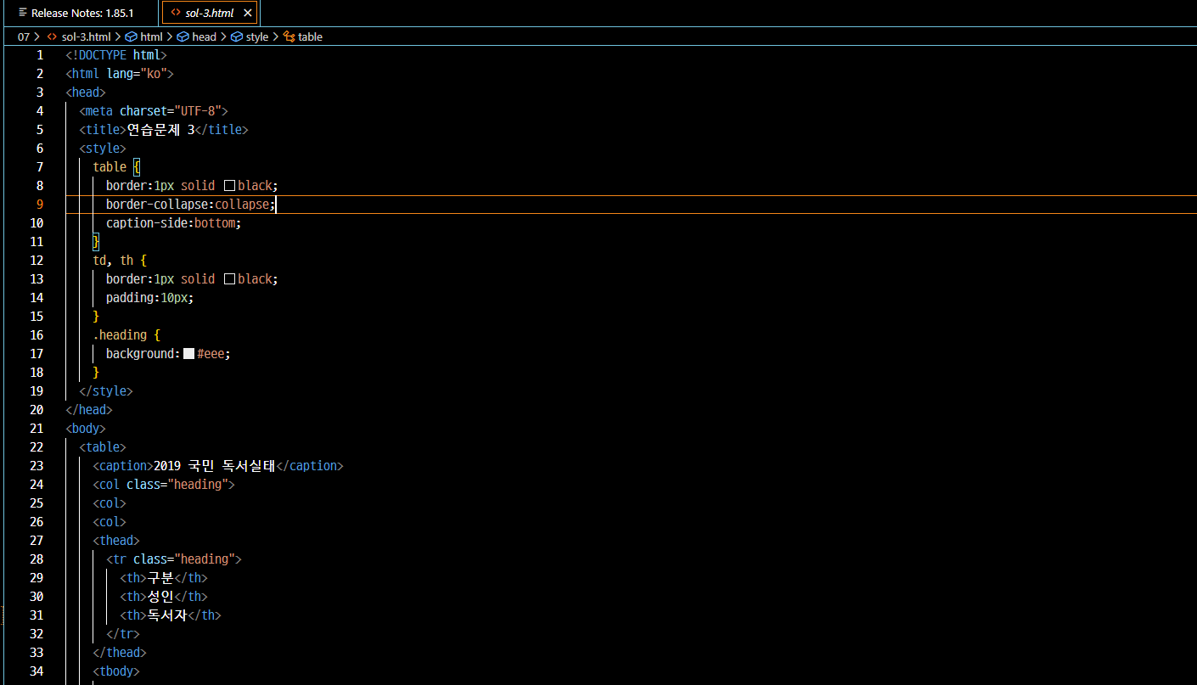The width and height of the screenshot is (1197, 685).
Task: Click the cube icon before html breadcrumb
Action: pos(132,36)
